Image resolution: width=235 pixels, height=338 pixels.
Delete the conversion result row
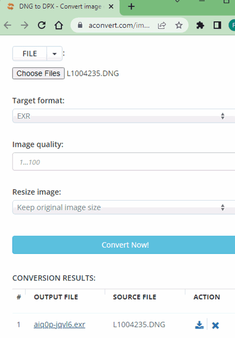click(215, 325)
